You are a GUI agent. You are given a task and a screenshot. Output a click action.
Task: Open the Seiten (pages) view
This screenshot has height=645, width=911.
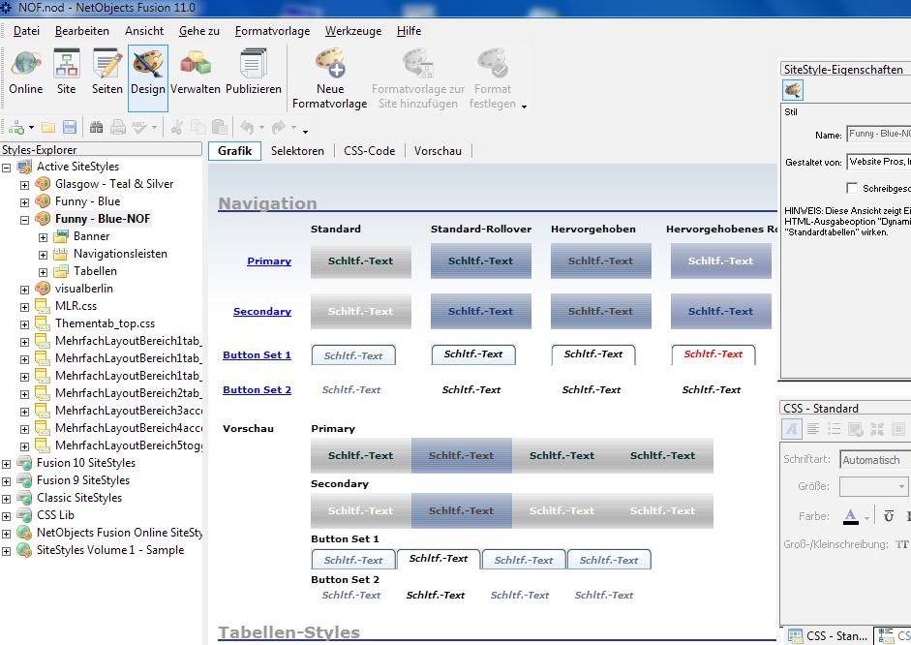pos(106,73)
